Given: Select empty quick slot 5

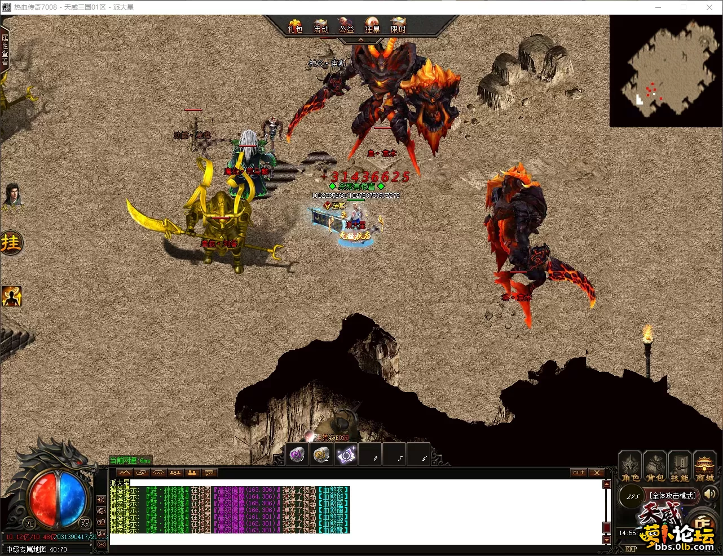Looking at the screenshot, I should pyautogui.click(x=394, y=455).
